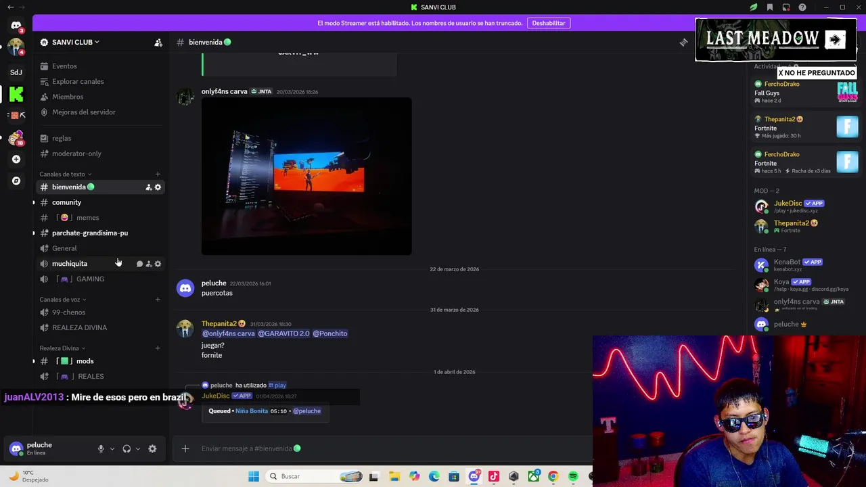The height and width of the screenshot is (487, 866).
Task: Open KenaBot in online member list
Action: point(787,262)
